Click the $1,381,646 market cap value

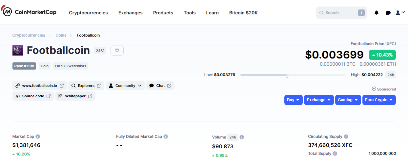tap(26, 145)
